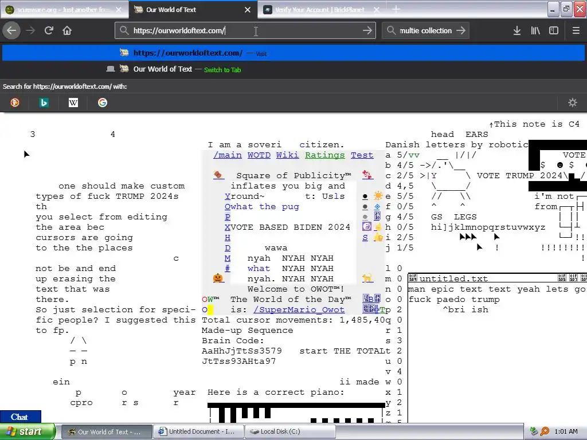Open the Test link
This screenshot has height=440, width=587.
pyautogui.click(x=362, y=155)
